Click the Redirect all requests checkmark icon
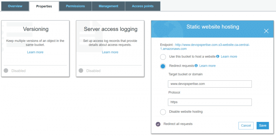This screenshot has width=276, height=136. point(158,124)
